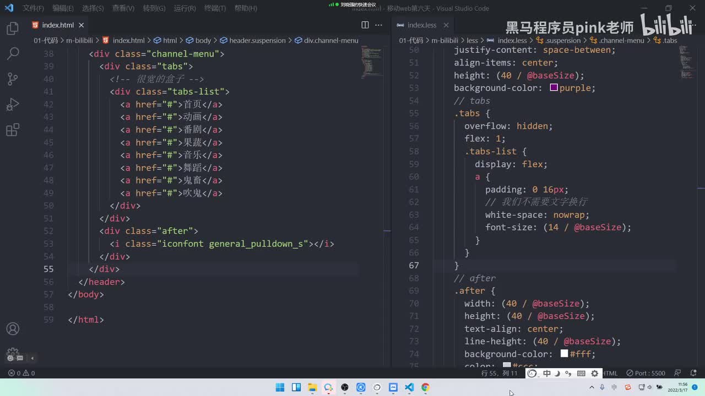This screenshot has width=705, height=396.
Task: Open the Accounts menu icon
Action: pos(13,329)
